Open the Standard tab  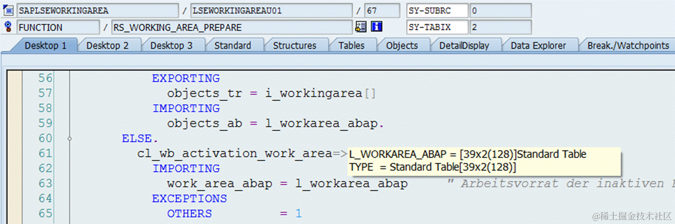[233, 45]
